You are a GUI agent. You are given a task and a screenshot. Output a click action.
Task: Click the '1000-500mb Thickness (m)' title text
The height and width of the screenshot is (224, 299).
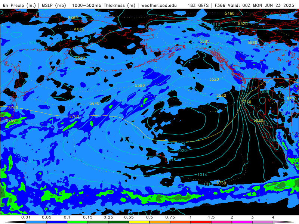(x=104, y=5)
